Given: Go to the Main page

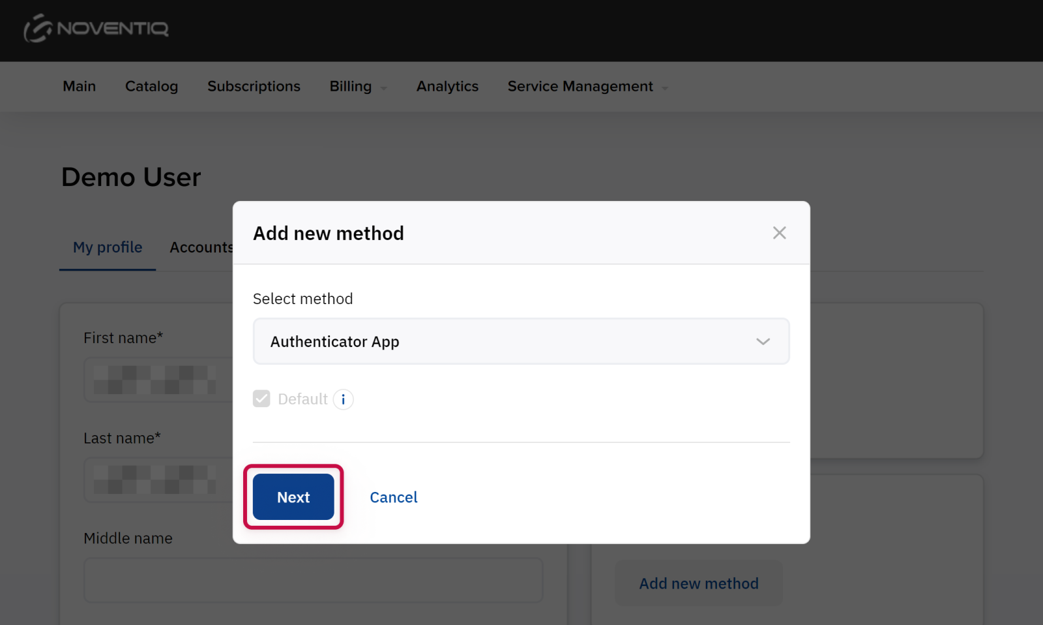Looking at the screenshot, I should 79,87.
